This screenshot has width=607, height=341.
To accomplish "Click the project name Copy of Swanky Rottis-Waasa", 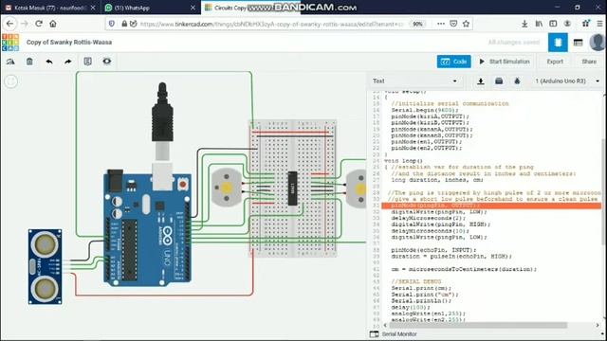I will click(x=69, y=42).
